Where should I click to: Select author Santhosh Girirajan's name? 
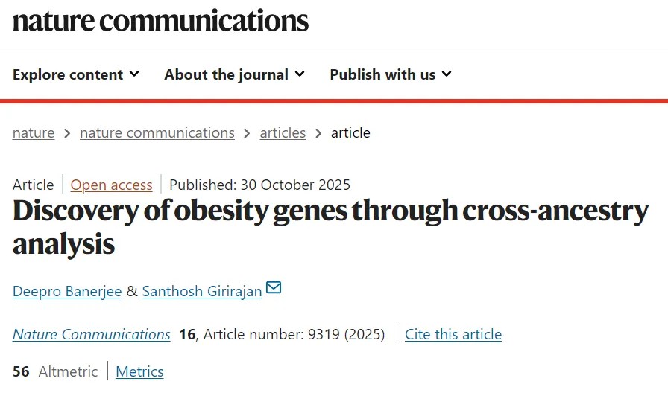(202, 291)
